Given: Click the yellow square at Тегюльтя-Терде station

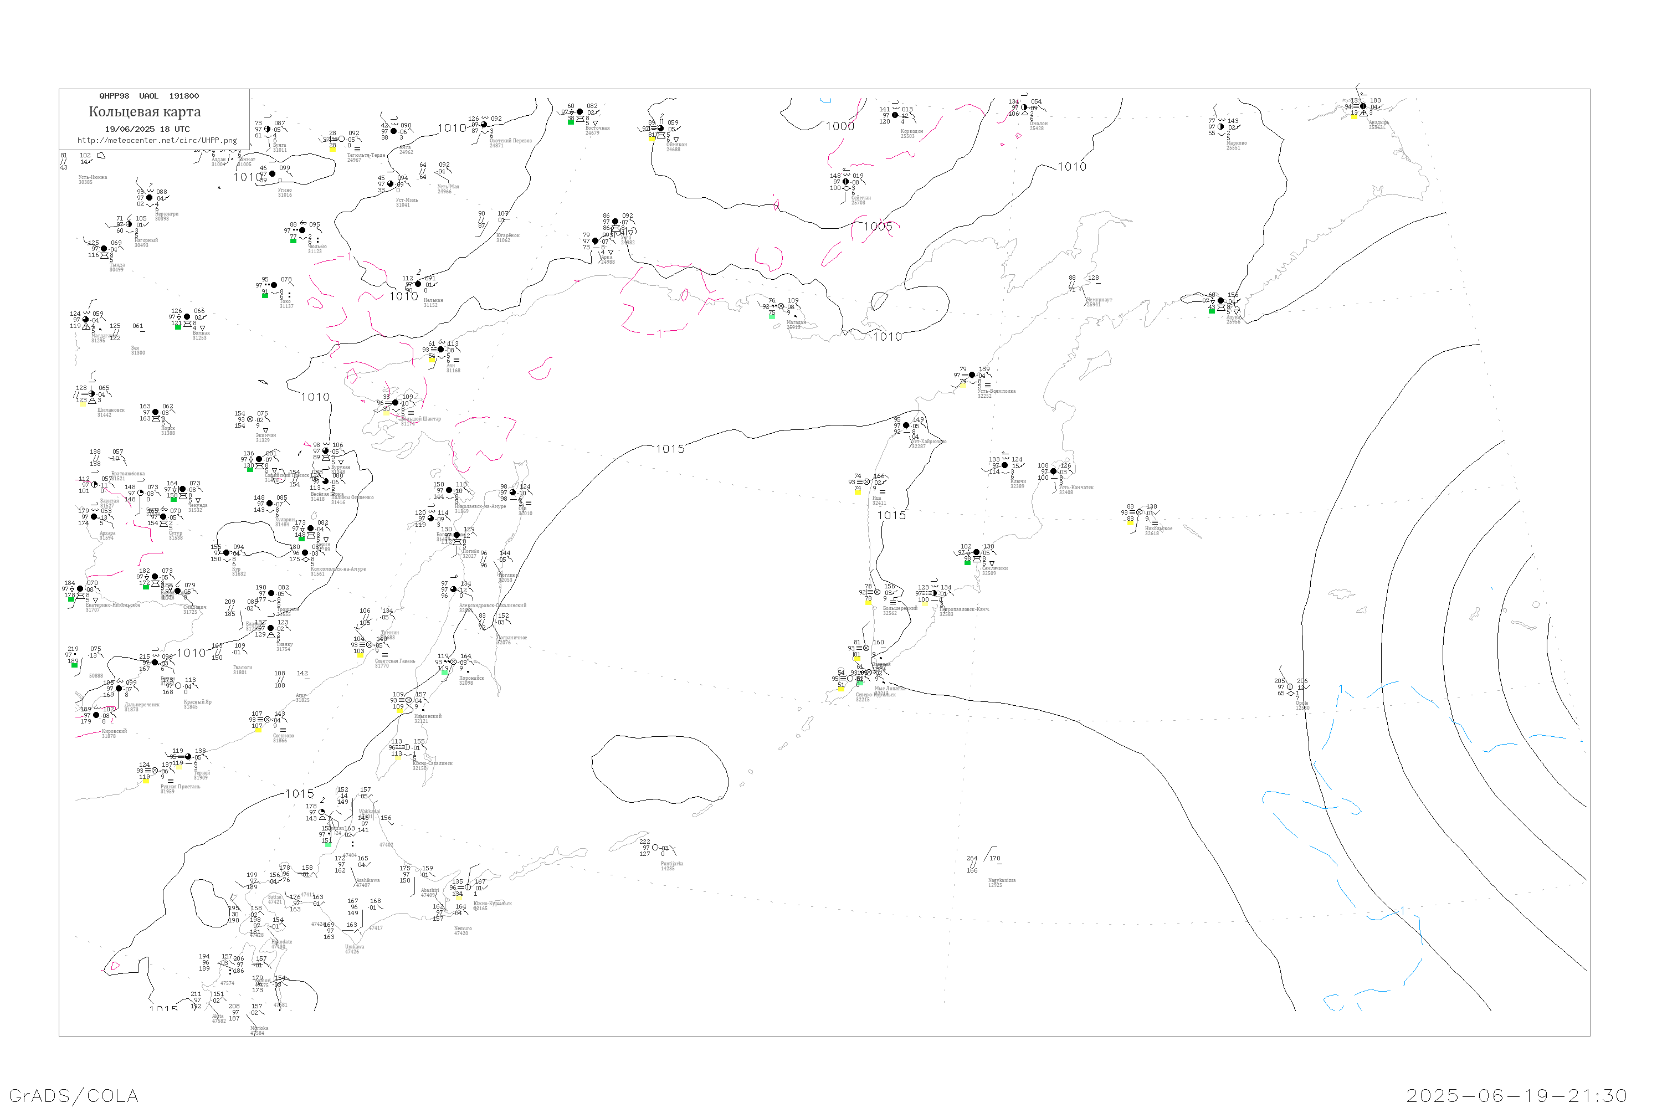Looking at the screenshot, I should point(332,149).
